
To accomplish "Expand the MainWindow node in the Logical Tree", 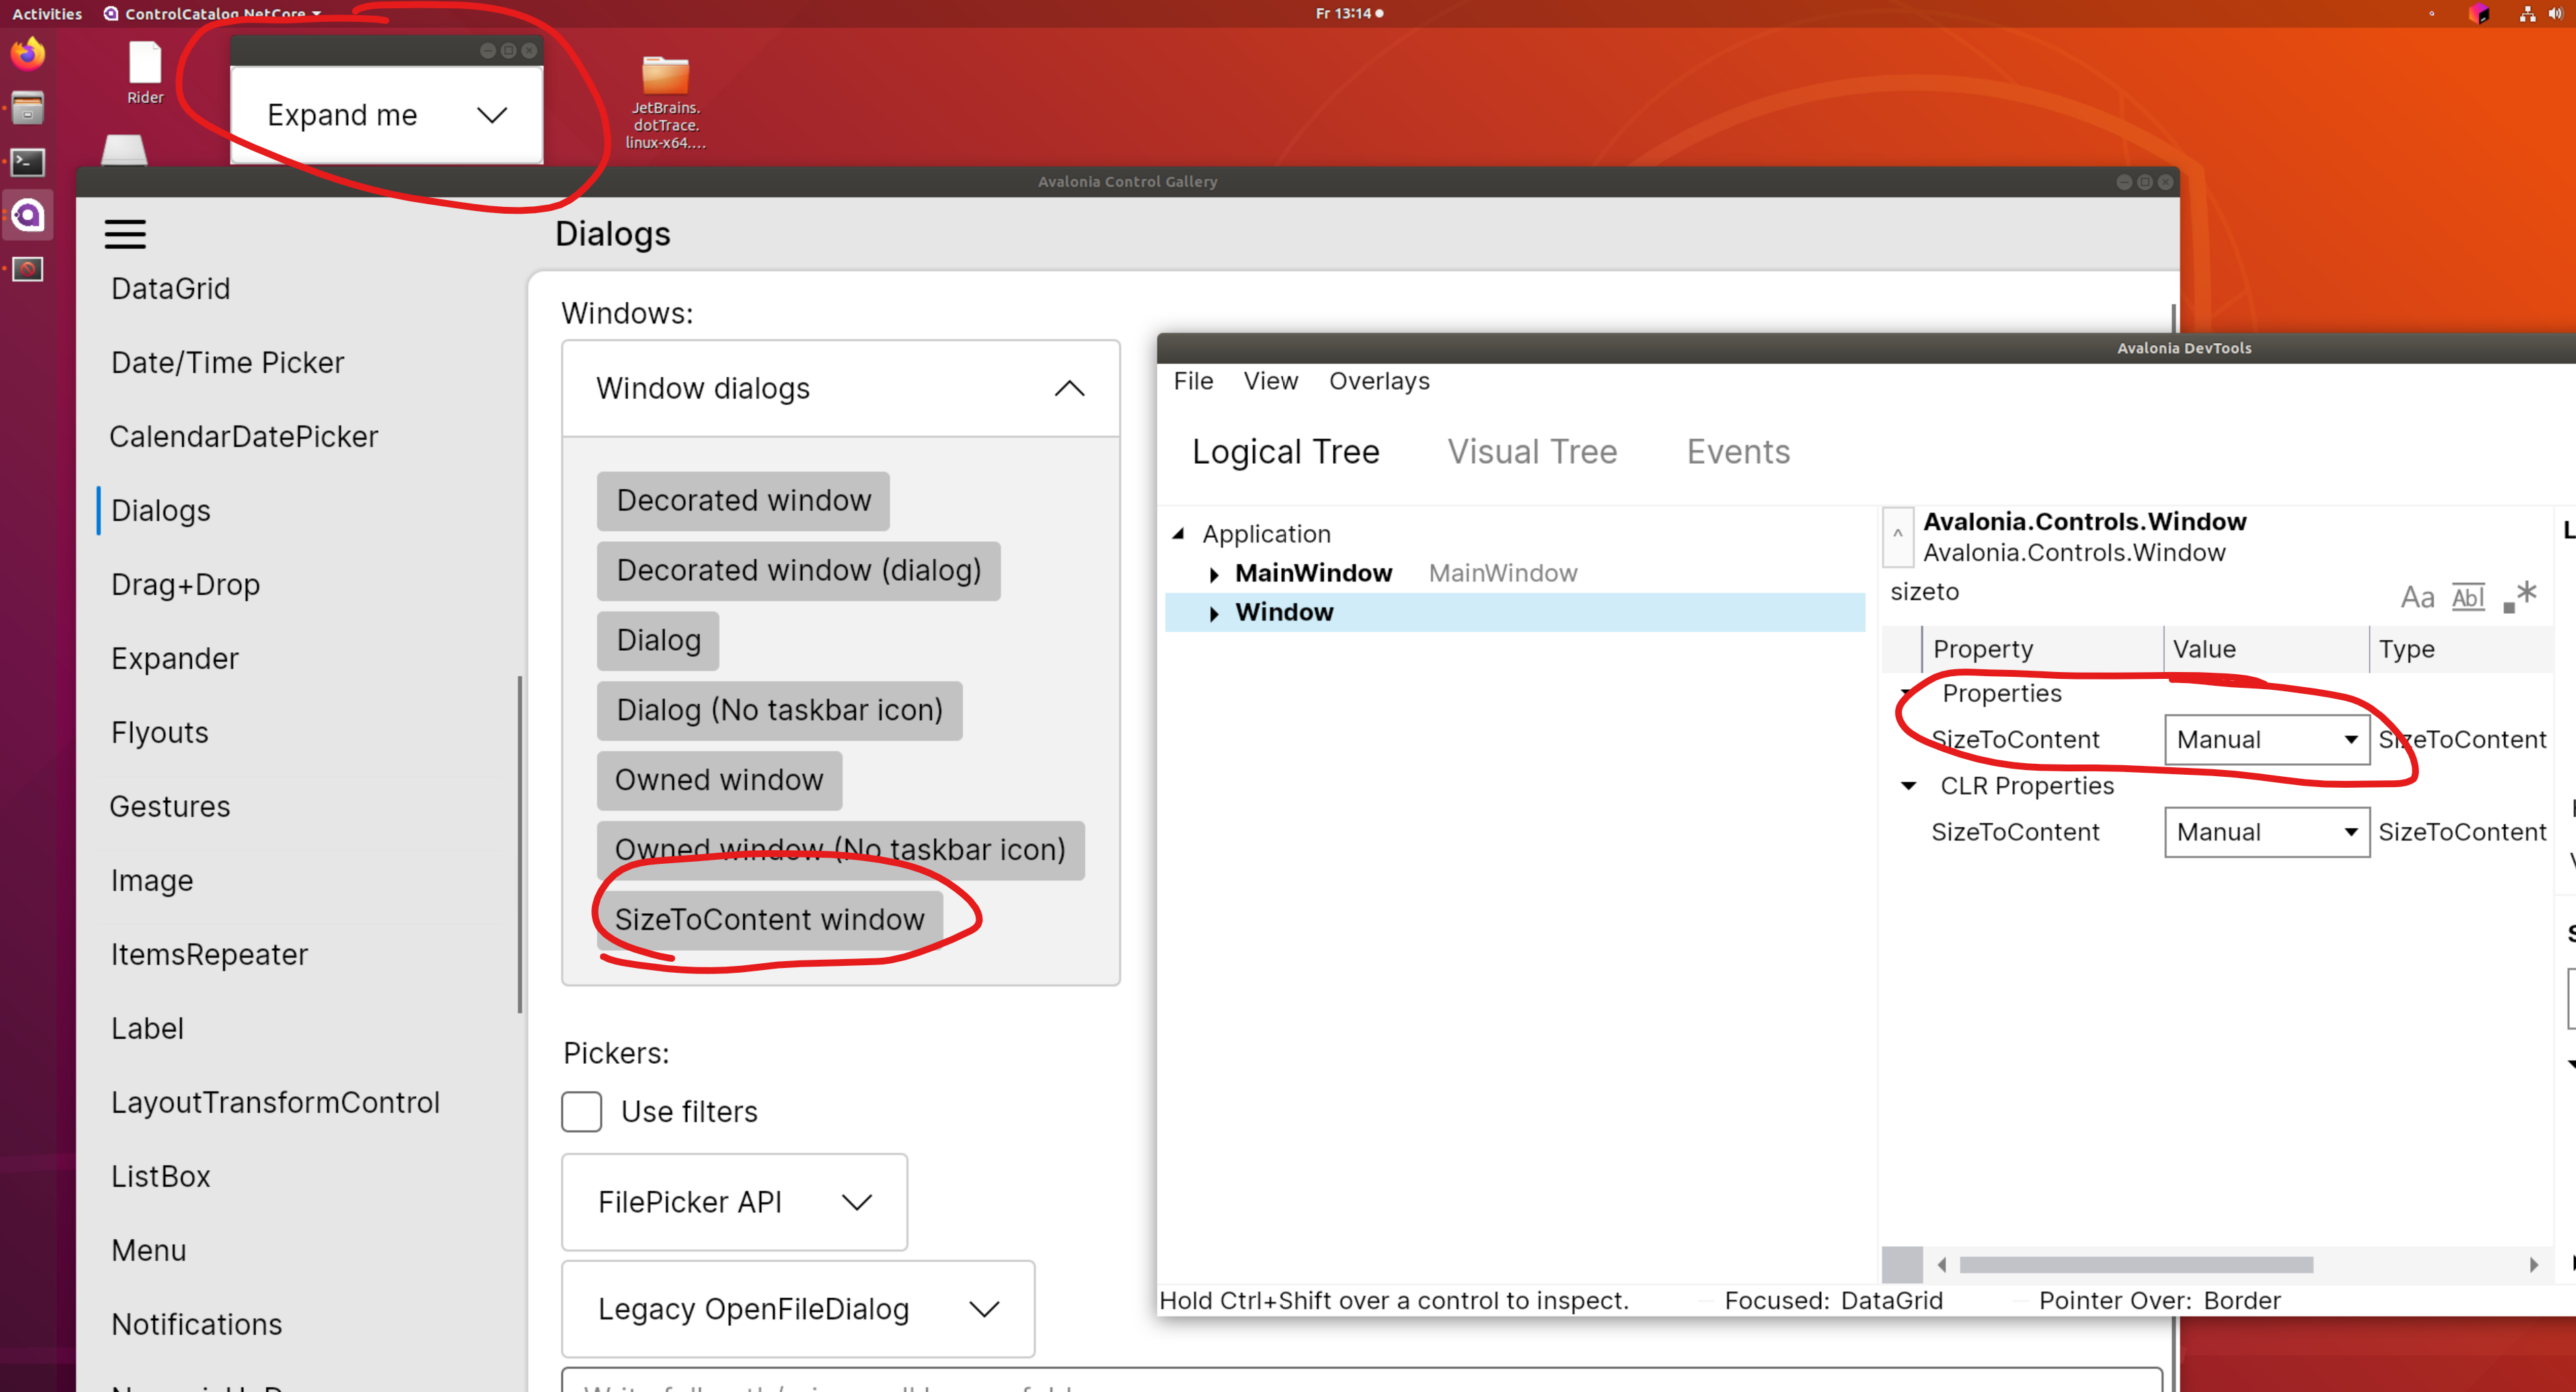I will click(1214, 573).
